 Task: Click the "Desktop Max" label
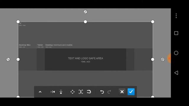pyautogui.click(x=25, y=45)
